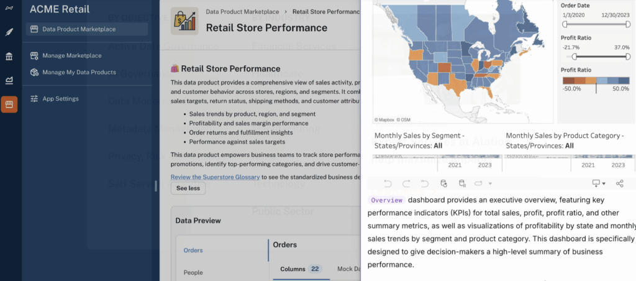Open the bank building icon in left rail
636x281 pixels.
[9, 57]
